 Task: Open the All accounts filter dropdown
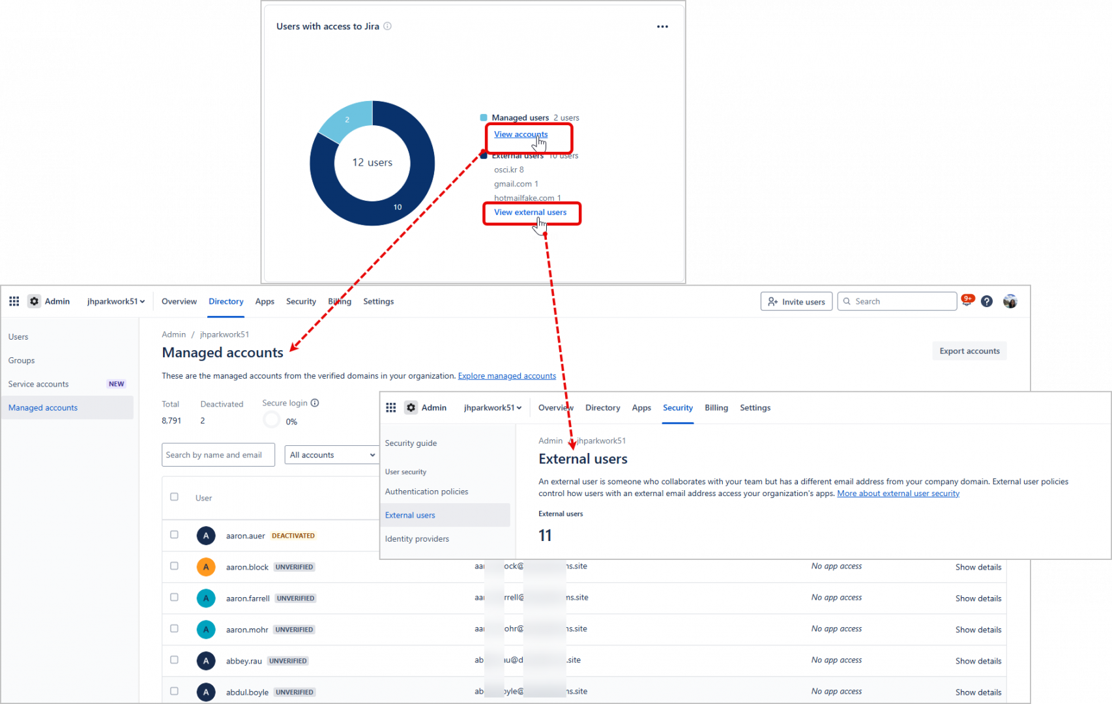(332, 455)
